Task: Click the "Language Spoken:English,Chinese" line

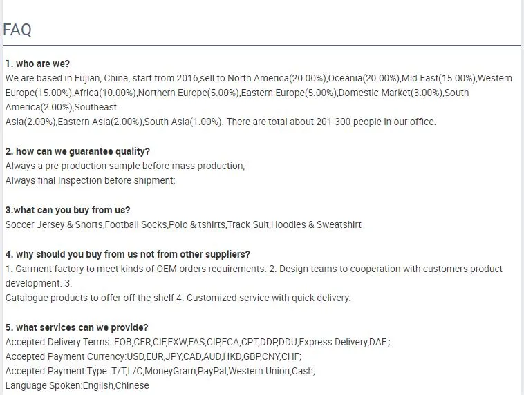Action: click(77, 385)
